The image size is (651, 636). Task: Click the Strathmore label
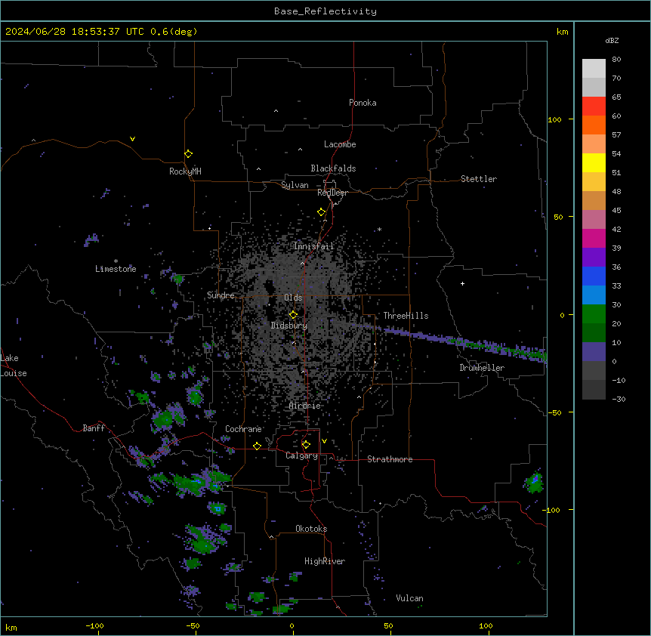[390, 459]
